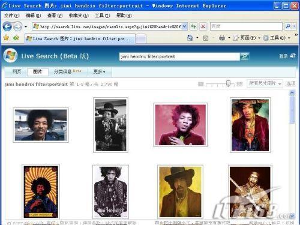Viewport: 300px width, 225px height.
Task: Open the Electric Ladyland style cover thumbnail
Action: (x=250, y=125)
